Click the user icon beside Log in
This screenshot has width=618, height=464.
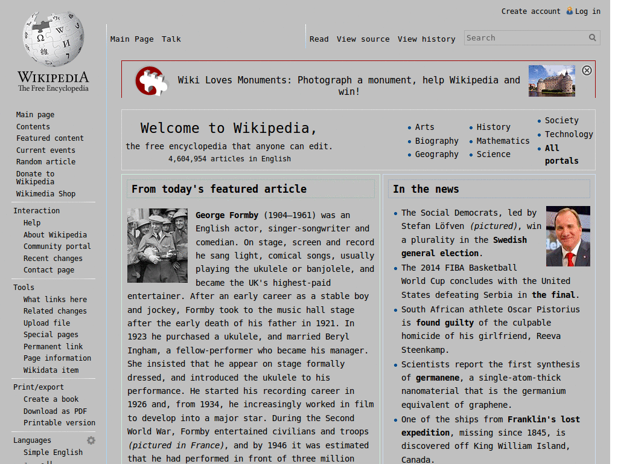570,11
